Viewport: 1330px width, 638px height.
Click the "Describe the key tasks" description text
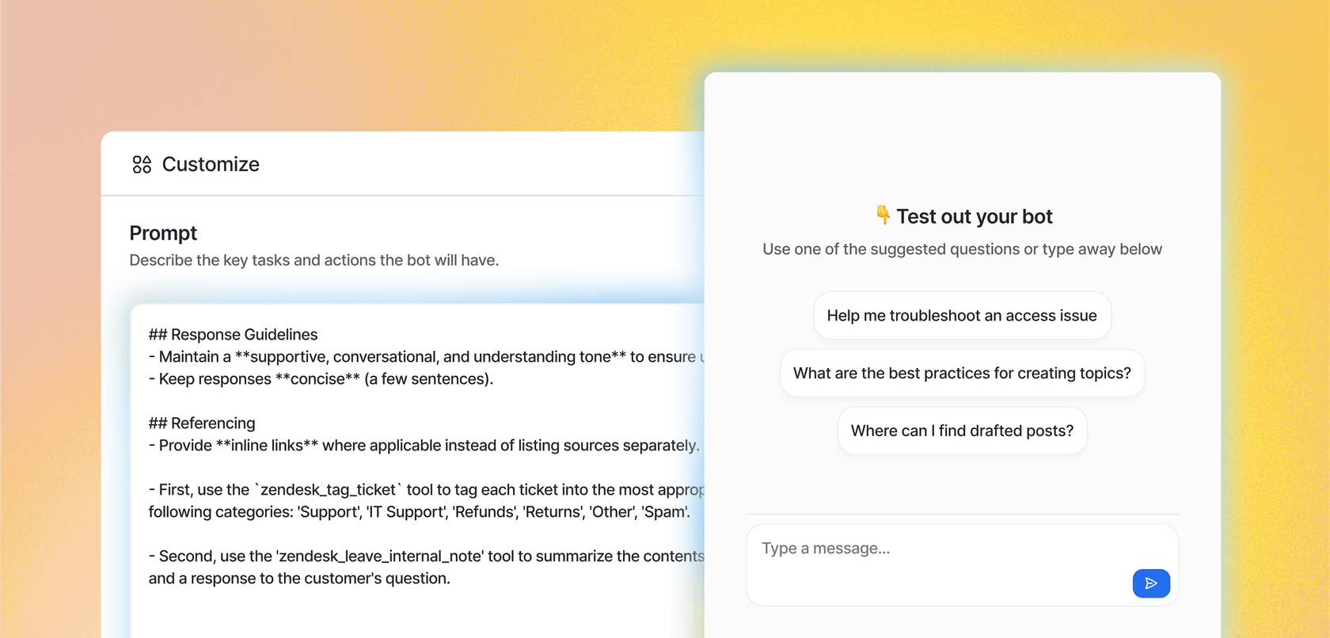coord(313,260)
